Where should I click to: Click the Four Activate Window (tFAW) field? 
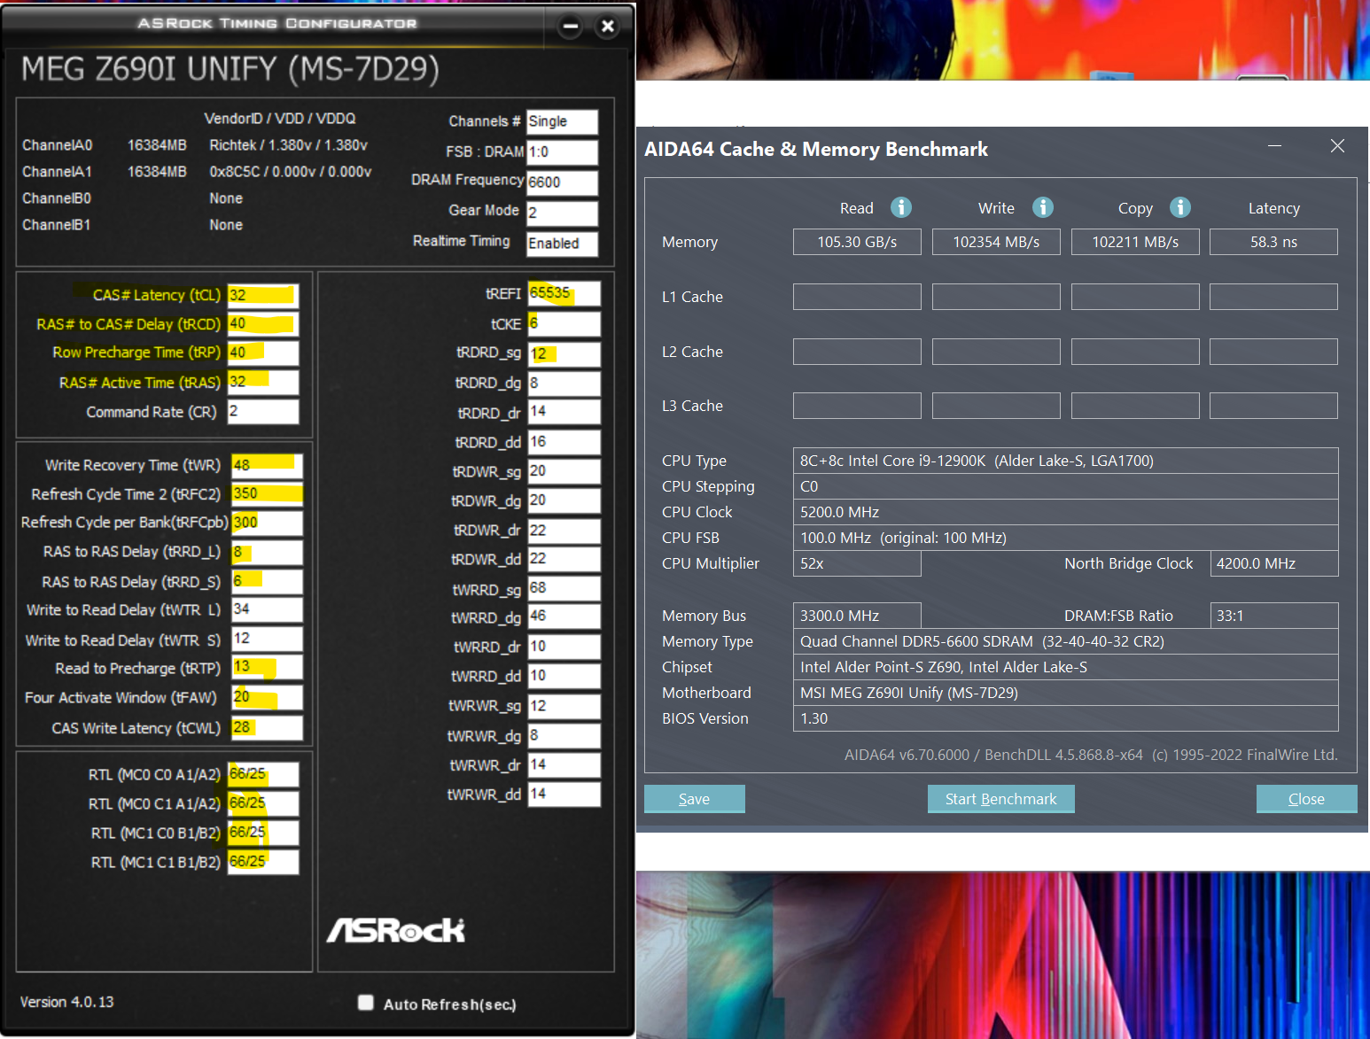coord(267,698)
